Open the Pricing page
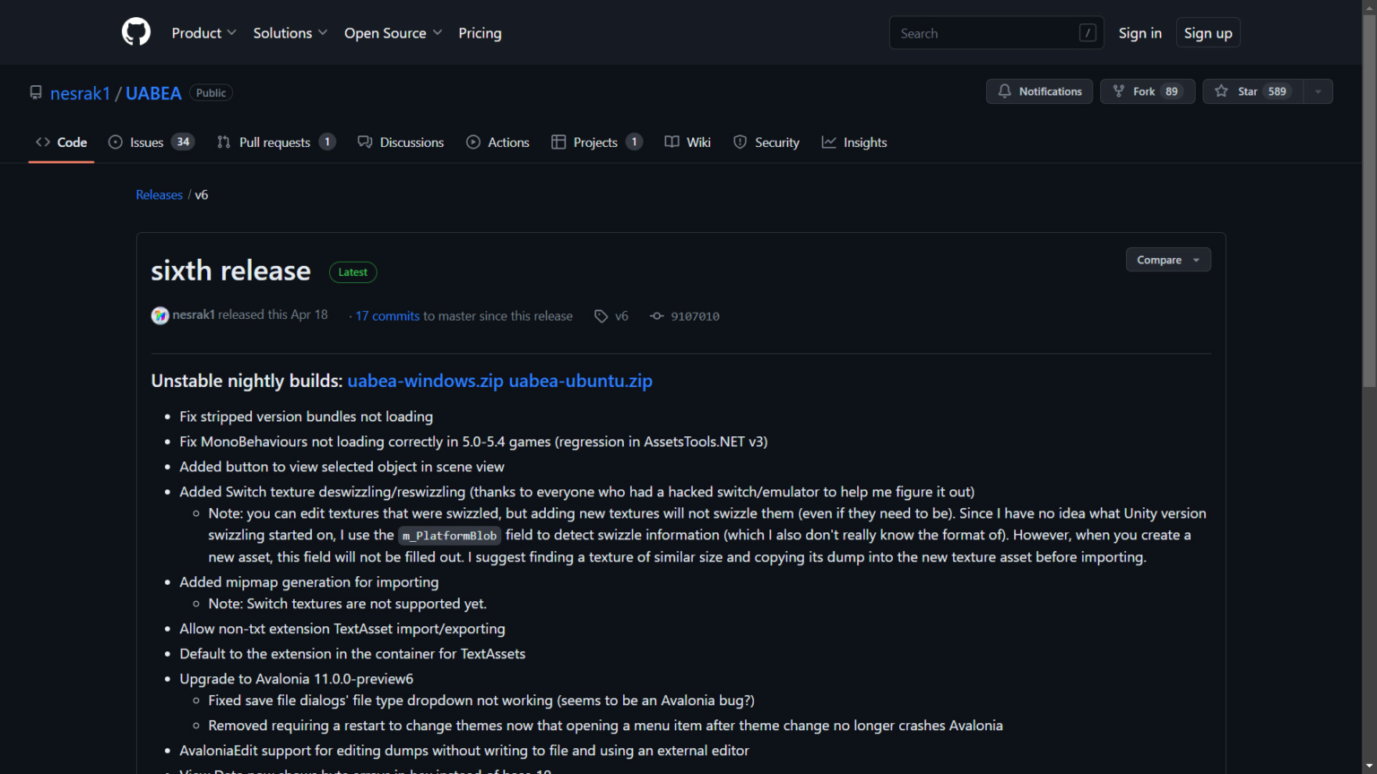The height and width of the screenshot is (774, 1377). click(480, 33)
